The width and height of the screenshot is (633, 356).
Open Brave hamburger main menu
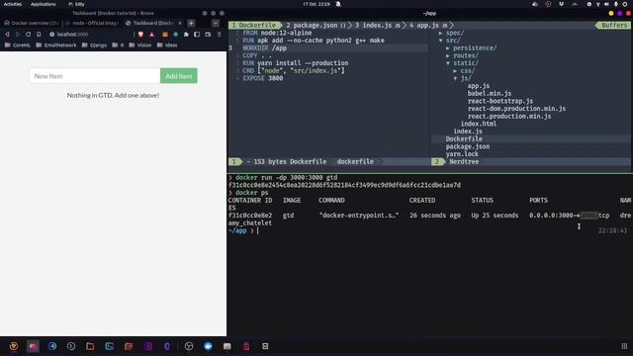pyautogui.click(x=220, y=35)
